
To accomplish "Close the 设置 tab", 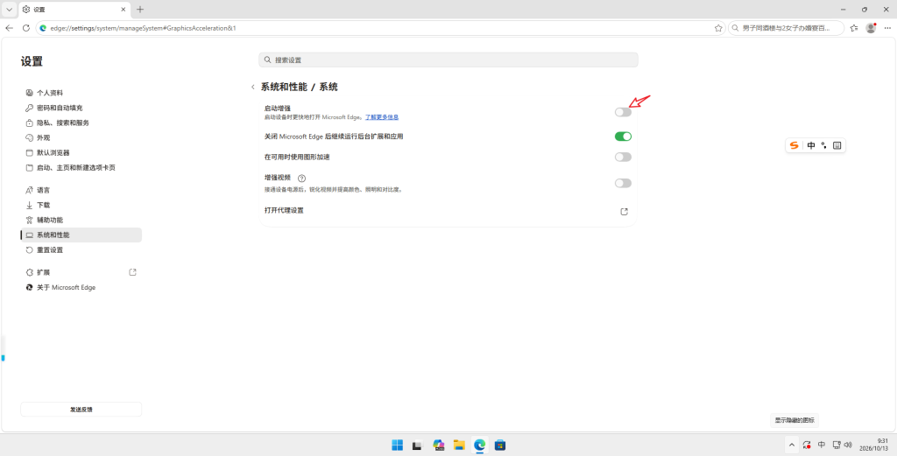I will pyautogui.click(x=123, y=10).
